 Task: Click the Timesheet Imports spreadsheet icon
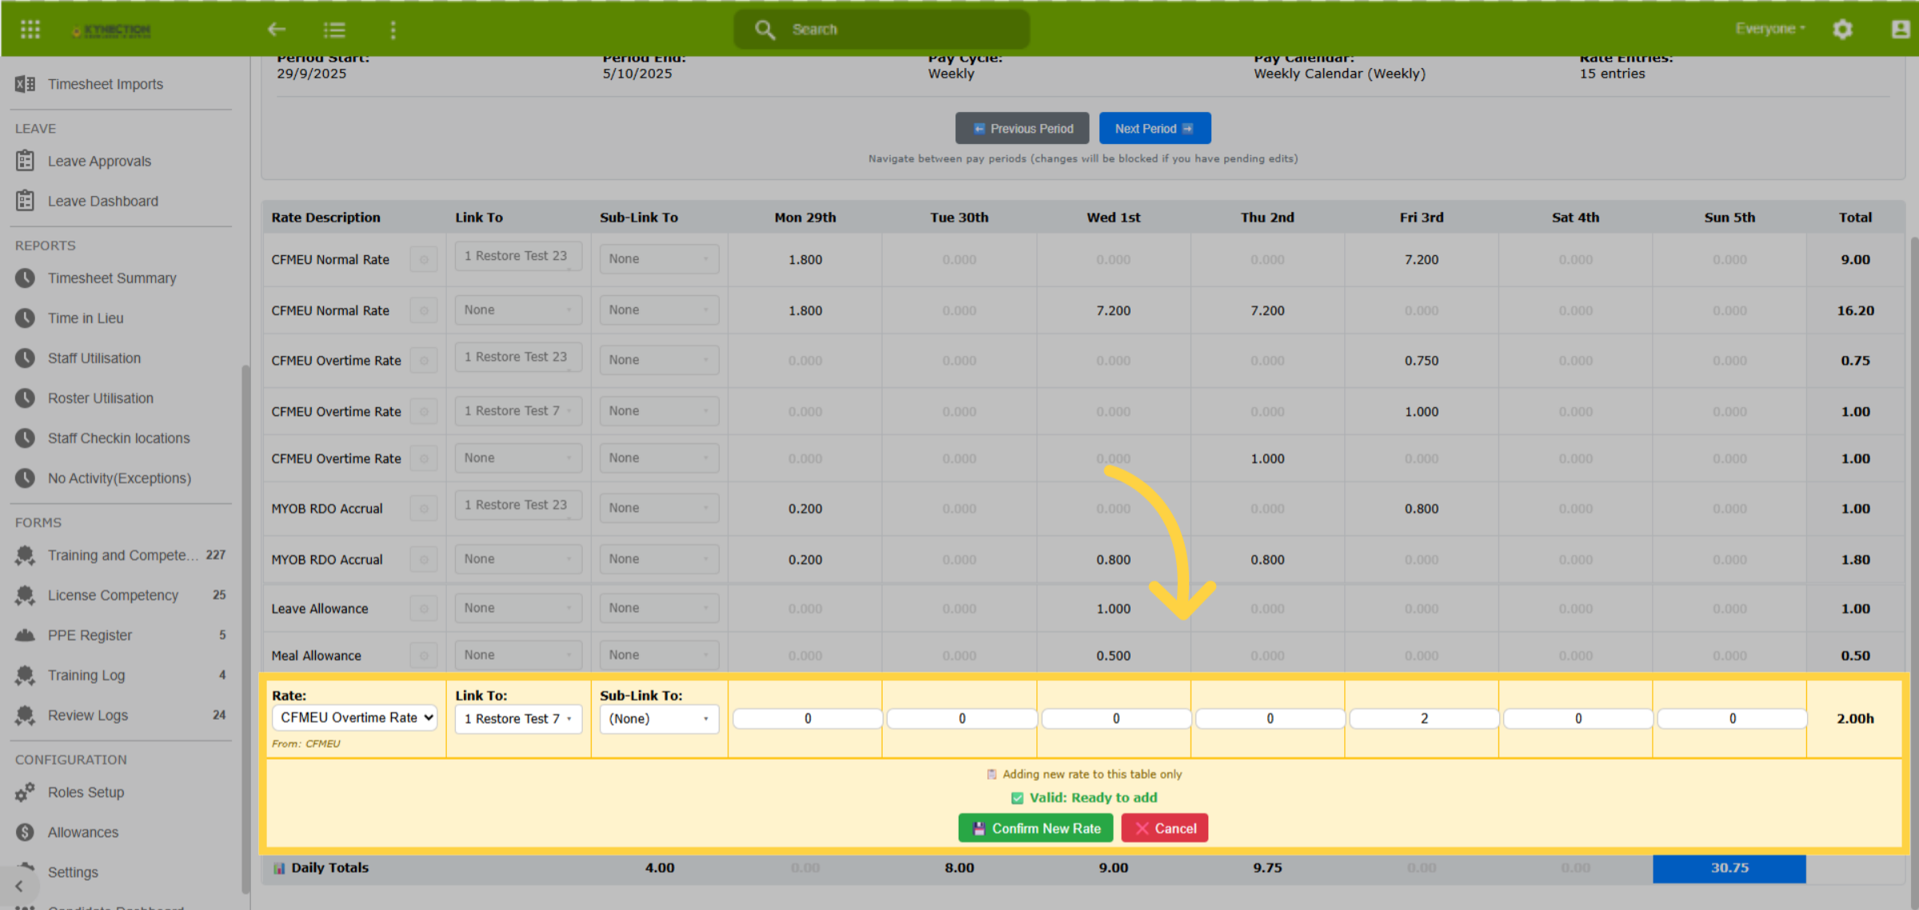point(25,84)
